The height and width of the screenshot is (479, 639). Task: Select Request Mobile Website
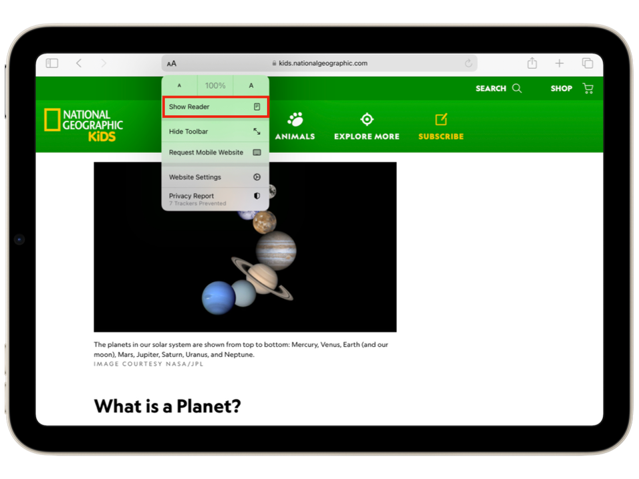pyautogui.click(x=215, y=152)
